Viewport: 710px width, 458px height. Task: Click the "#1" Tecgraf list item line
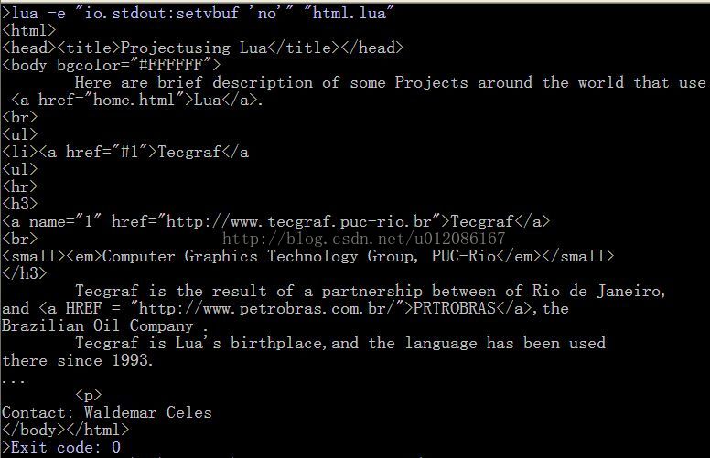click(x=125, y=152)
